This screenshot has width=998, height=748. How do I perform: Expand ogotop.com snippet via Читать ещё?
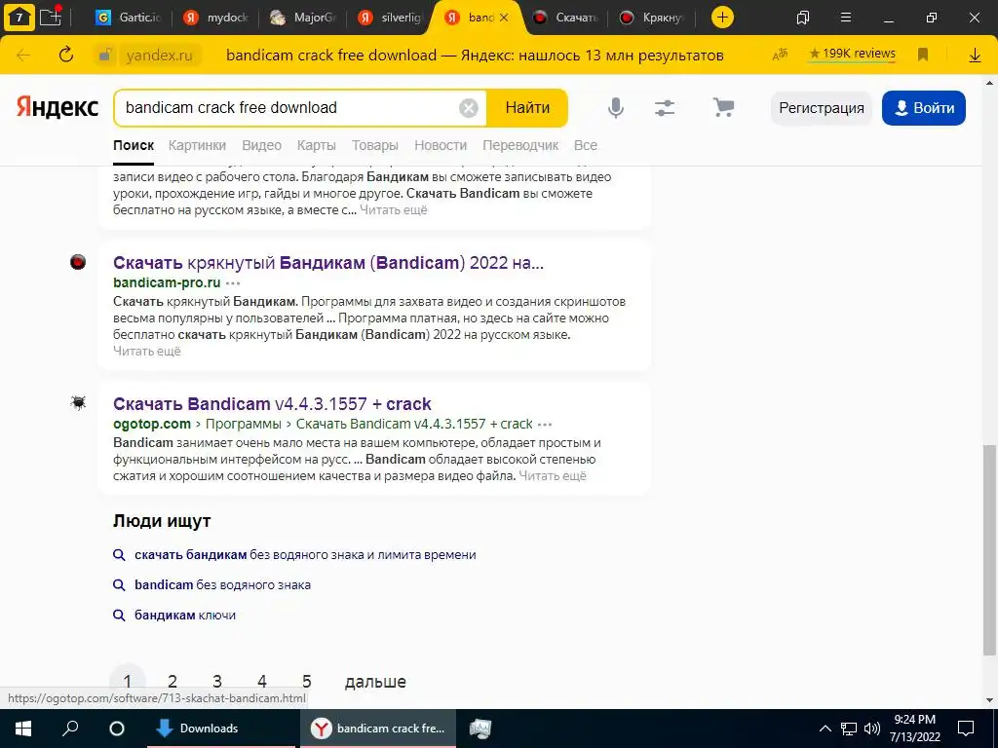point(553,475)
